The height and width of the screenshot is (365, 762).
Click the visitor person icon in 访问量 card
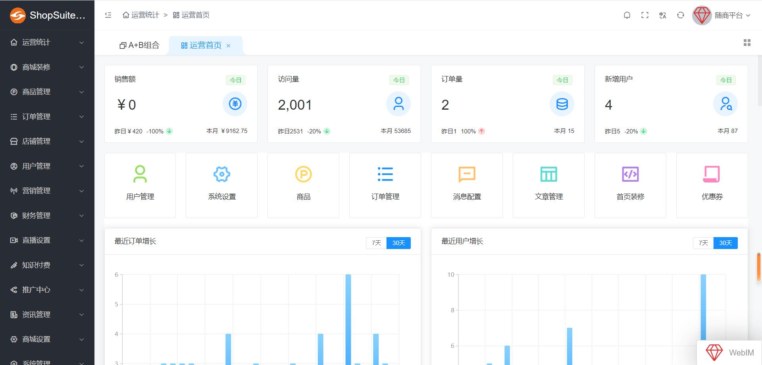click(x=398, y=104)
